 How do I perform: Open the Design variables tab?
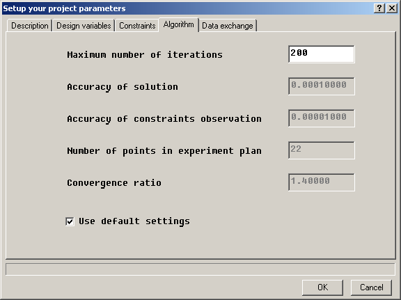(x=84, y=26)
